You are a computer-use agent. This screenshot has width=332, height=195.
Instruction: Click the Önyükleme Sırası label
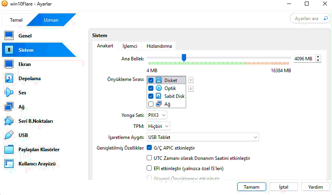point(126,79)
